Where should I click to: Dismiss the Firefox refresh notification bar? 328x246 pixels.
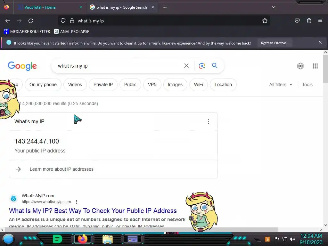point(320,43)
